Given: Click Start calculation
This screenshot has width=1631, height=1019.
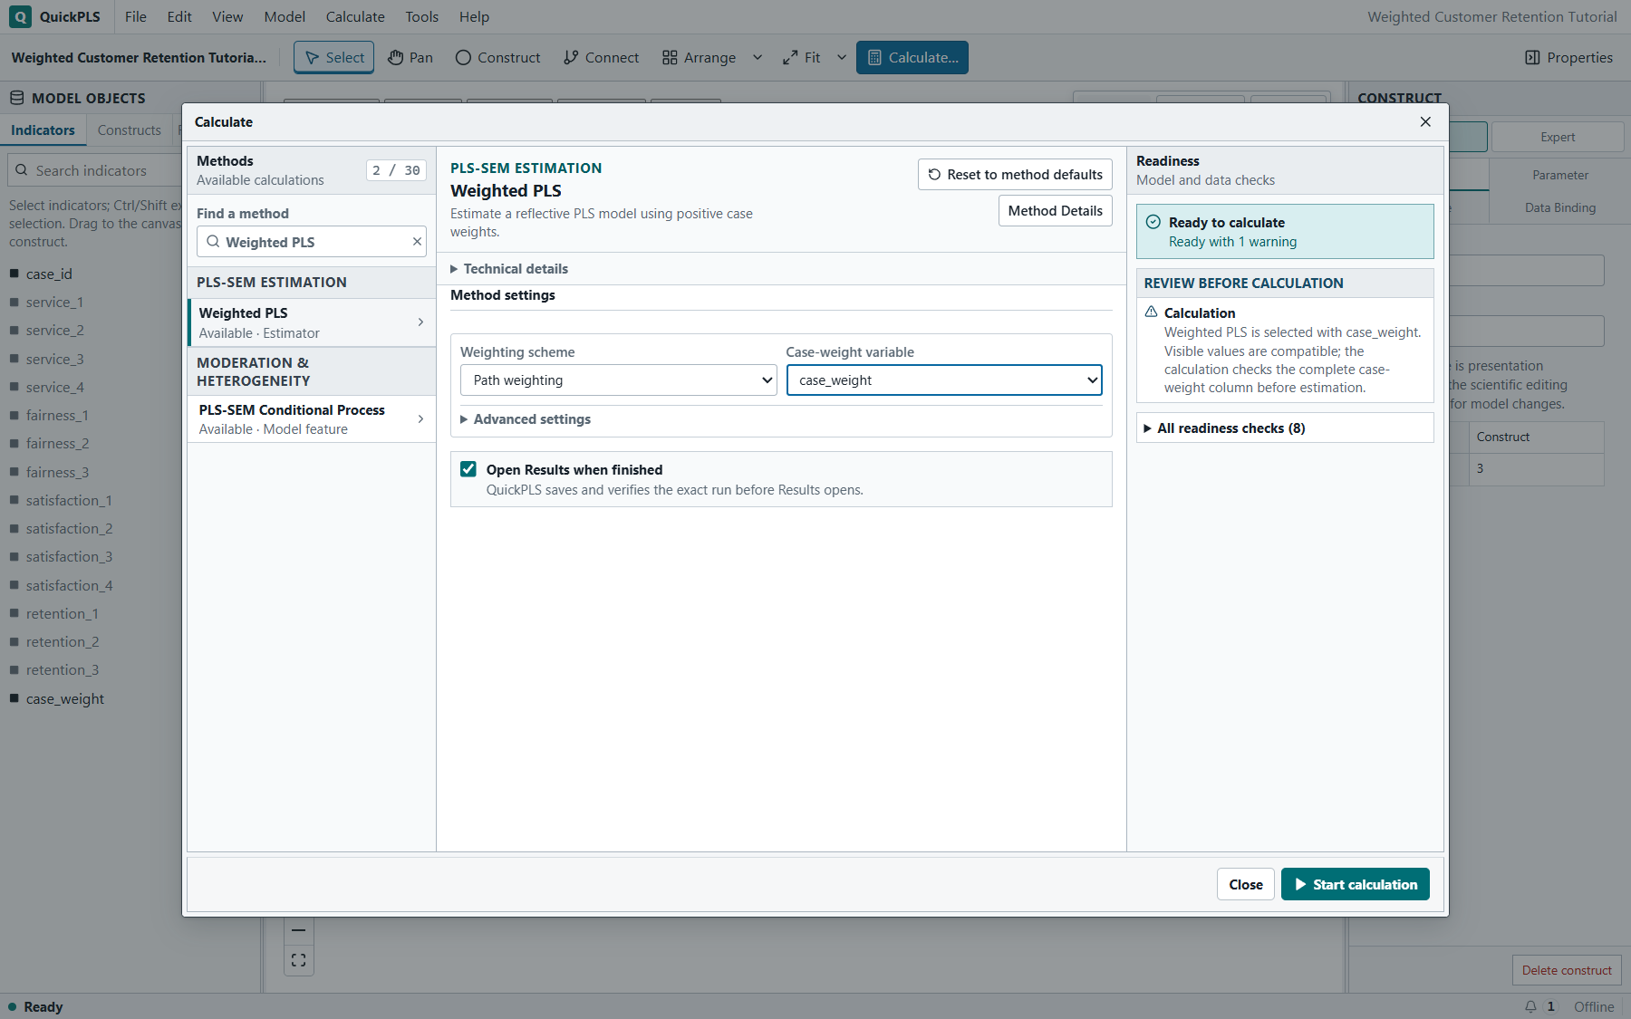Looking at the screenshot, I should point(1356,885).
